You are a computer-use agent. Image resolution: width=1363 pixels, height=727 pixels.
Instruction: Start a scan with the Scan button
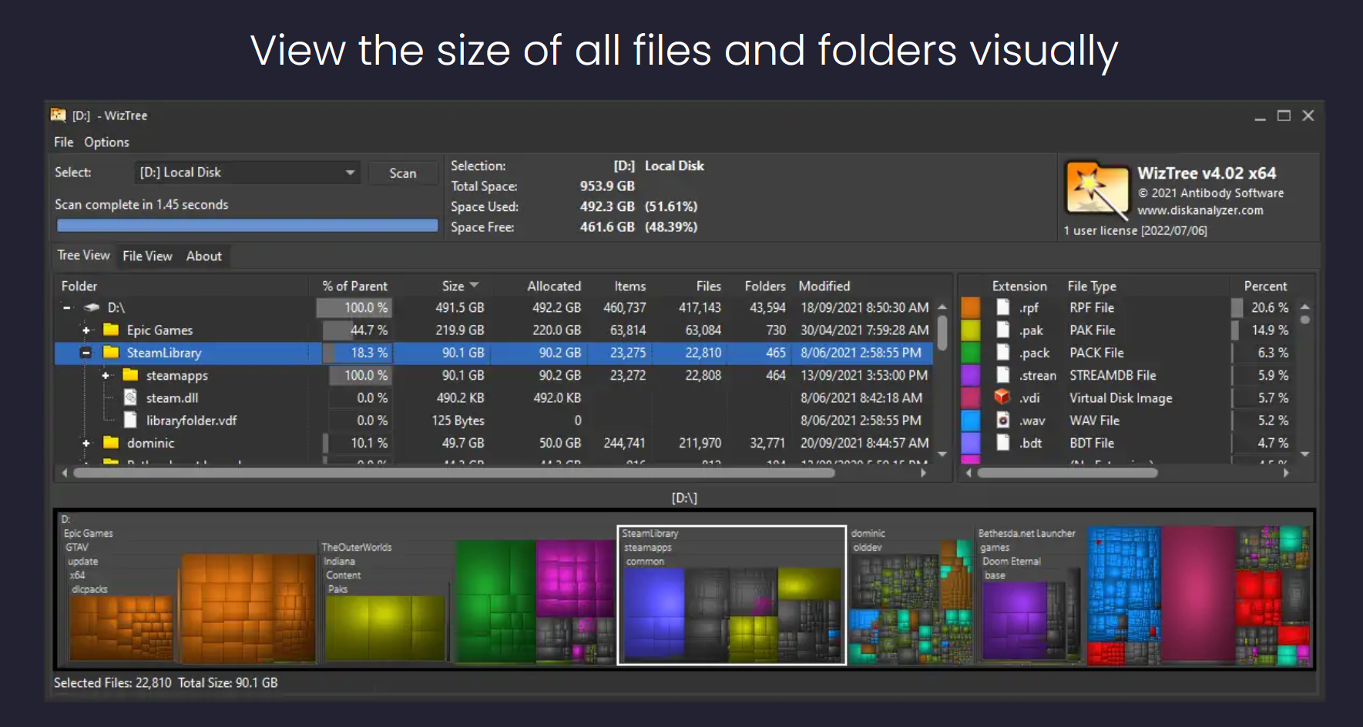[402, 173]
